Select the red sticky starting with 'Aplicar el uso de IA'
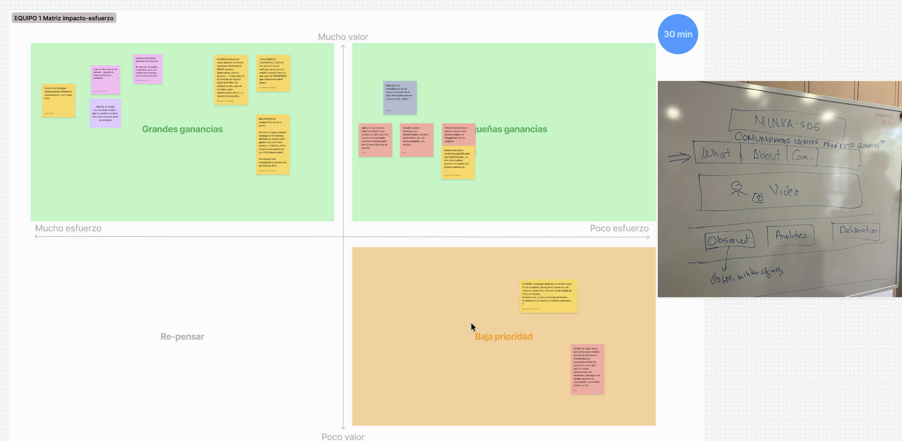The height and width of the screenshot is (441, 902). pyautogui.click(x=375, y=140)
